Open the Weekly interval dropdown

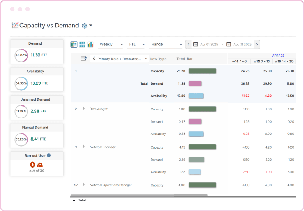(111, 44)
